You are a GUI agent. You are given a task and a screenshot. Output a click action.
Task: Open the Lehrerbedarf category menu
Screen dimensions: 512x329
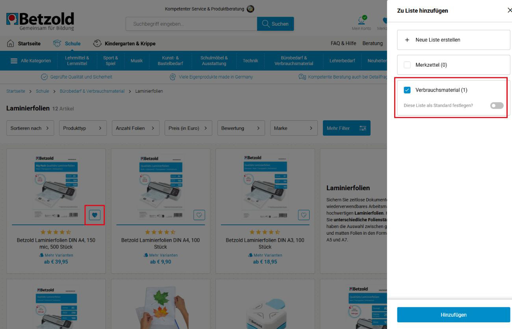[342, 61]
